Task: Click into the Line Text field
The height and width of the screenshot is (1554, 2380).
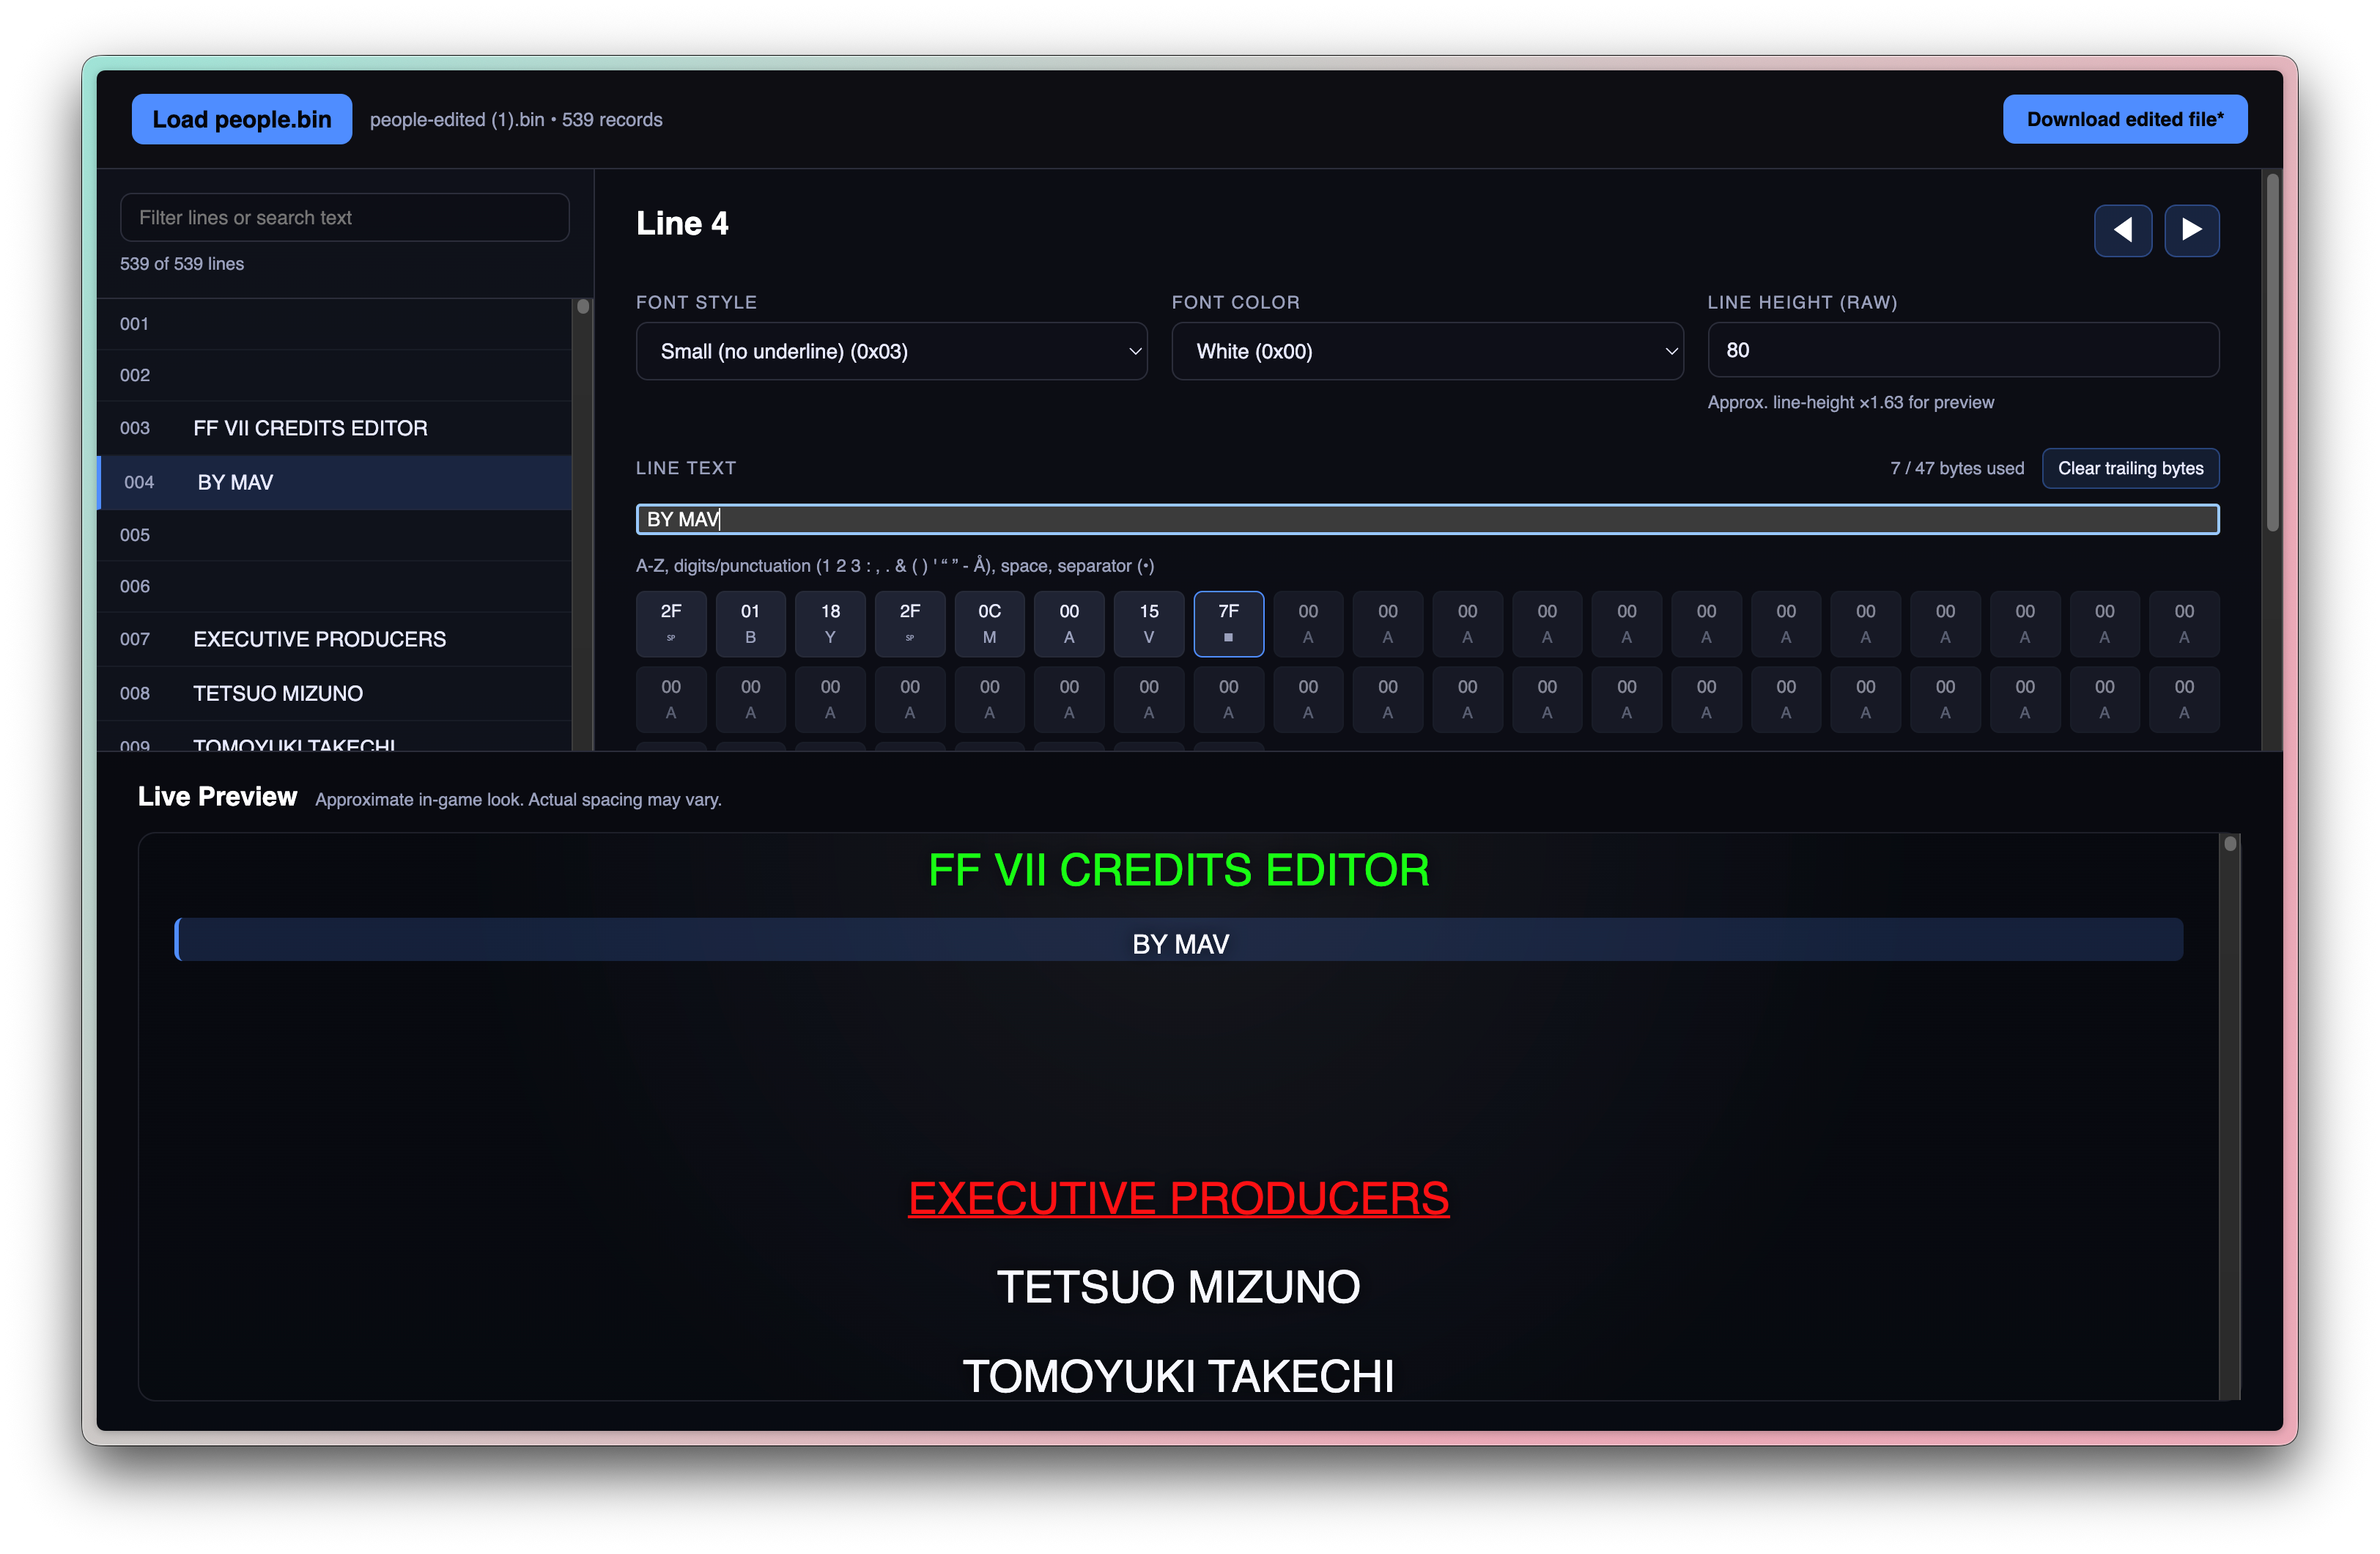Action: [1427, 519]
